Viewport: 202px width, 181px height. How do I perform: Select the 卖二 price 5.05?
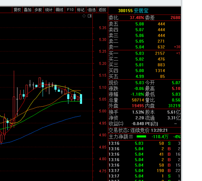[140, 41]
